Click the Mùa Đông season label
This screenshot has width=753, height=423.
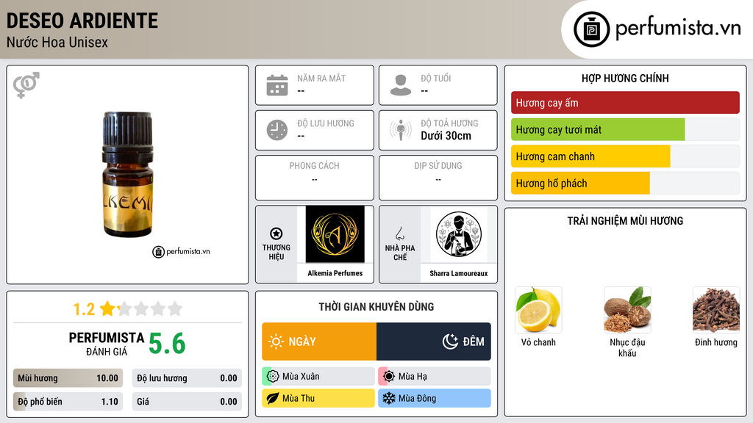click(418, 398)
